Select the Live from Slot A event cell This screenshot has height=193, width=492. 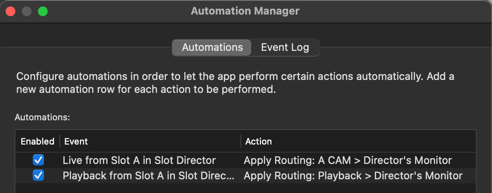click(139, 160)
